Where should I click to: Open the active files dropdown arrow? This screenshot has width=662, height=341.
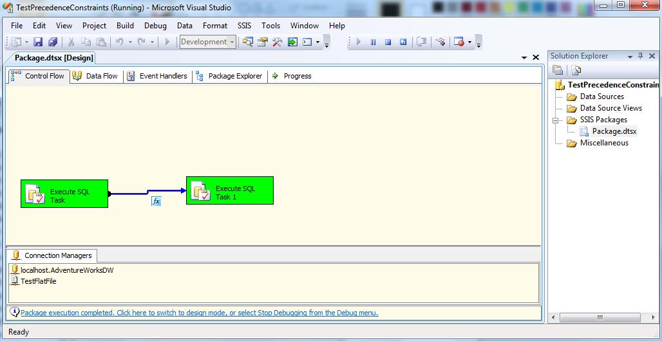525,58
